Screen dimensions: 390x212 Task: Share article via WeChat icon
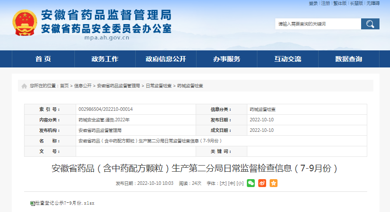[251, 183]
